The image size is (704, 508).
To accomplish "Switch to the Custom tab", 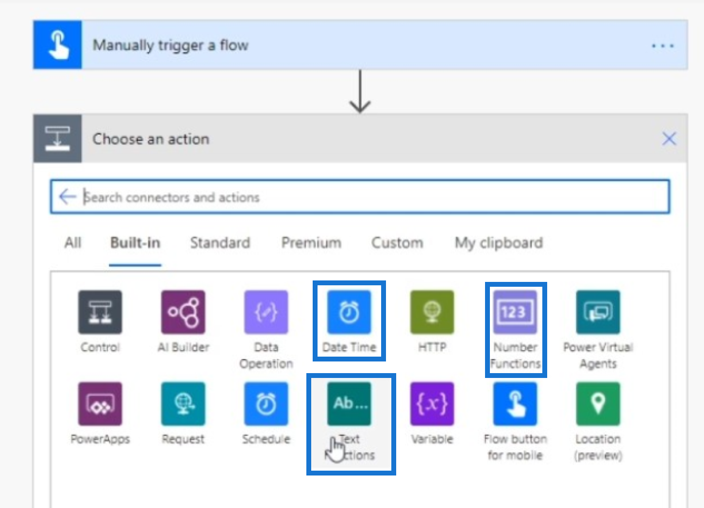I will [x=397, y=243].
